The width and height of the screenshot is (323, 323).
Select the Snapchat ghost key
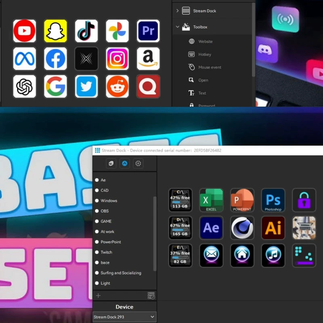[x=55, y=31]
